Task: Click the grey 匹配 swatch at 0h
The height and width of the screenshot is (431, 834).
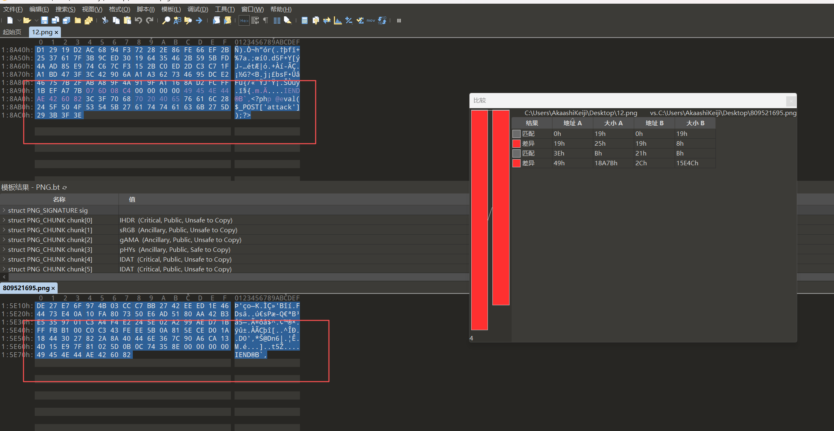Action: [516, 134]
